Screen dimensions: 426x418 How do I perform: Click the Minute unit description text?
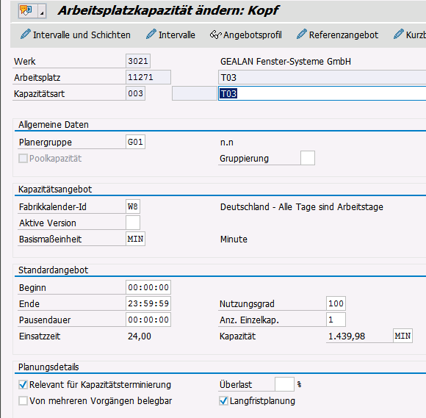point(234,239)
